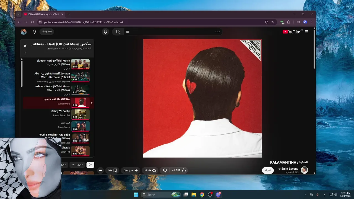Viewport: 354px width, 199px height.
Task: Open Discord from taskbar
Action: (x=218, y=195)
